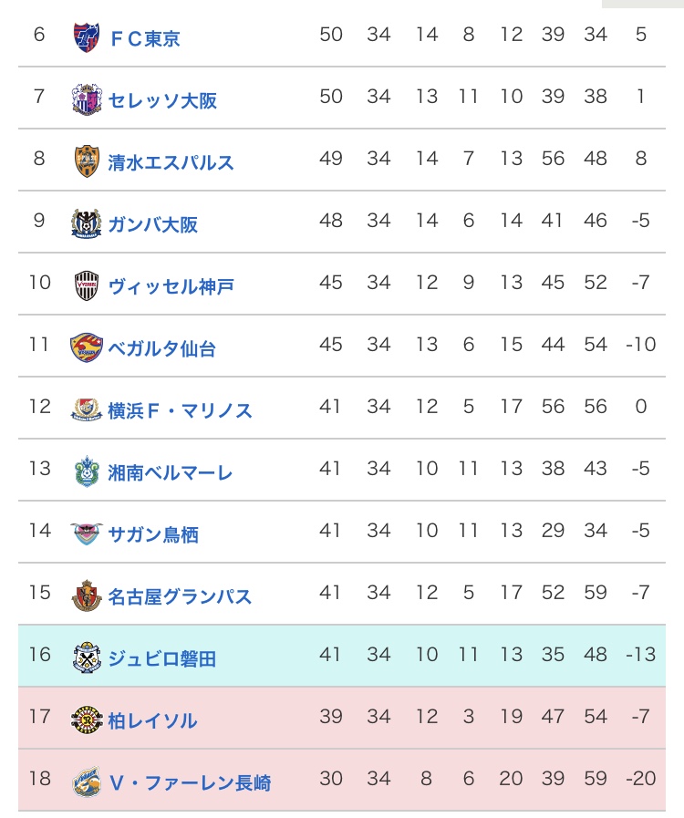The height and width of the screenshot is (818, 684).
Task: Click the ヴィッセル神戸 shield logo
Action: [87, 285]
